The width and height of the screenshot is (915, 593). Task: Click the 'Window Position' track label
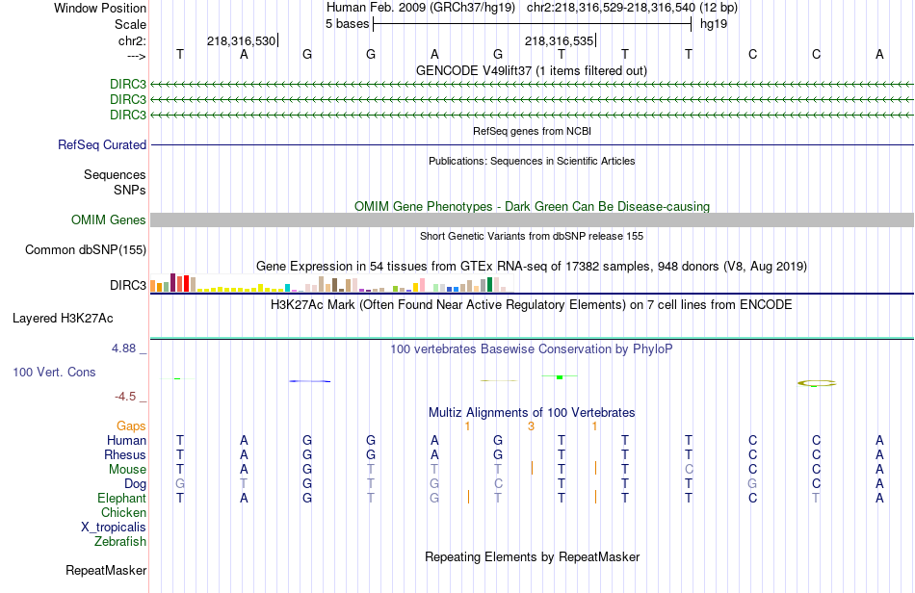coord(100,8)
